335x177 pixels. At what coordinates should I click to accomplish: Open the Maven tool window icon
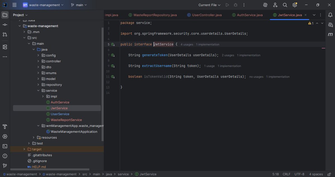[330, 35]
